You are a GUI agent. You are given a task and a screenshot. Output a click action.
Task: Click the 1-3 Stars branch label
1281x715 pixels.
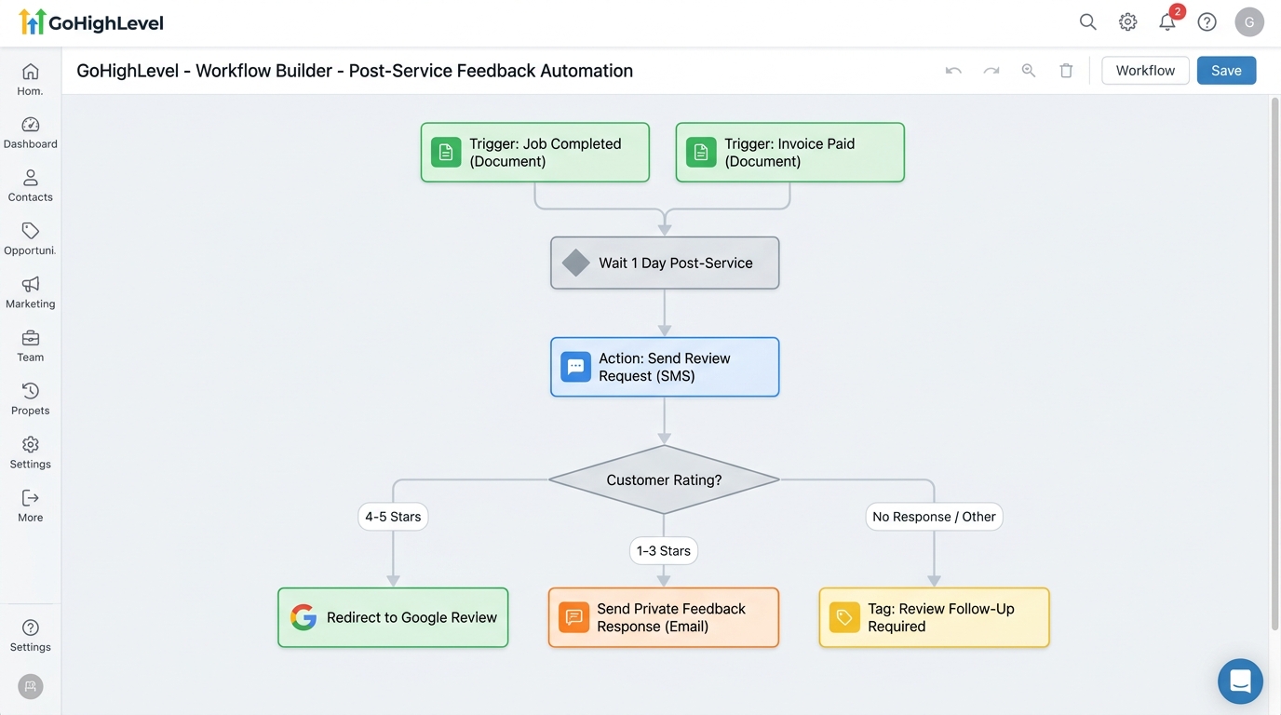(x=664, y=551)
